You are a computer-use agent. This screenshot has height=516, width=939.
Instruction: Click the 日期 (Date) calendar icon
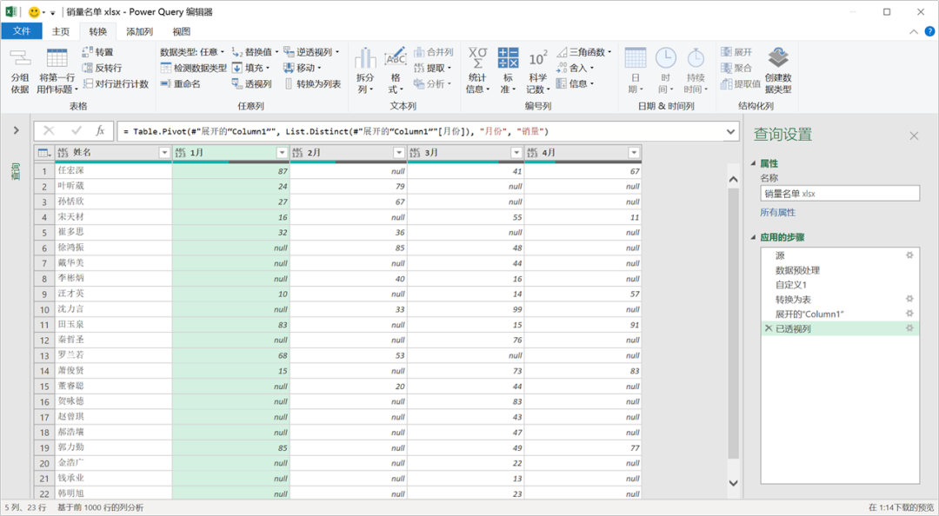coord(636,59)
